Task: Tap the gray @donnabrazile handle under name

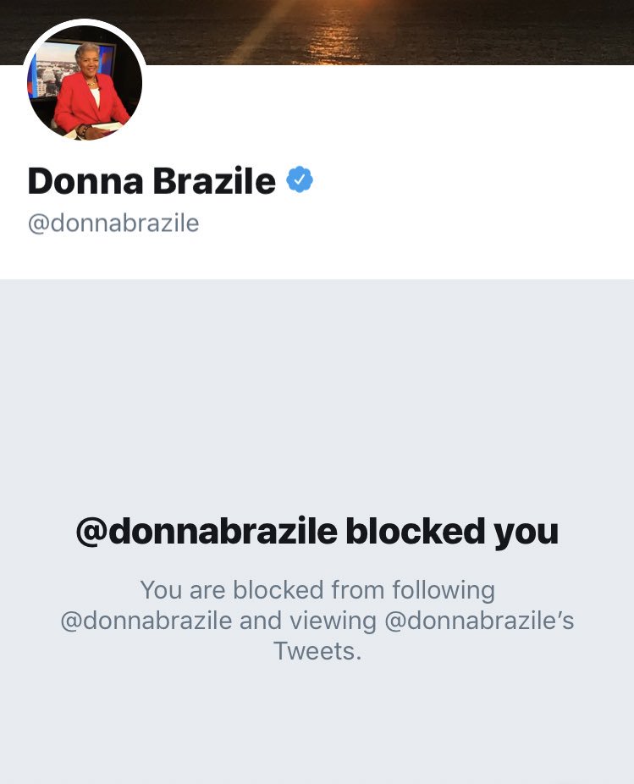Action: pyautogui.click(x=113, y=223)
